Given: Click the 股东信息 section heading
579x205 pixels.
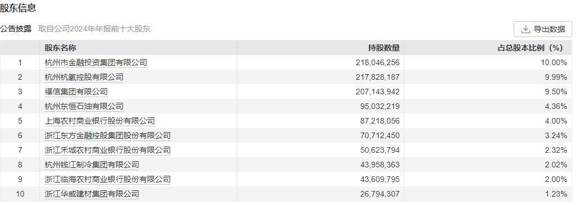Looking at the screenshot, I should point(18,8).
